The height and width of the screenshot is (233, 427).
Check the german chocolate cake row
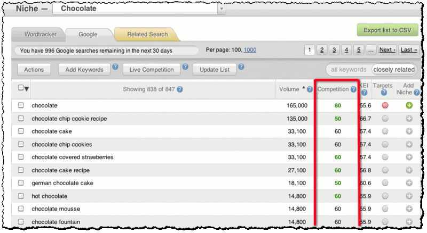coord(21,183)
